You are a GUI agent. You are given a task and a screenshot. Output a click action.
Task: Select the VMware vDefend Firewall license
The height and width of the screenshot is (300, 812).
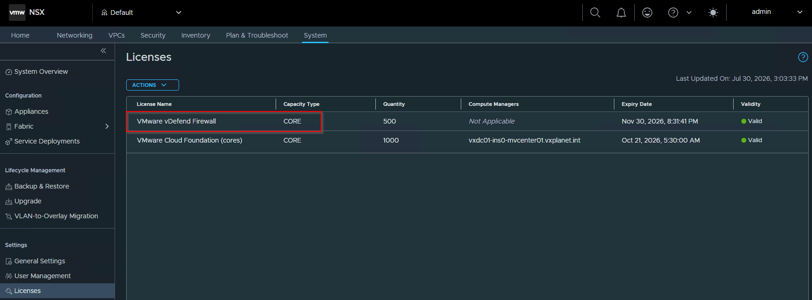coord(176,121)
